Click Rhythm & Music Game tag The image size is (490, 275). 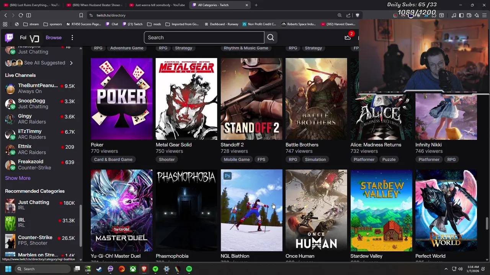246,48
